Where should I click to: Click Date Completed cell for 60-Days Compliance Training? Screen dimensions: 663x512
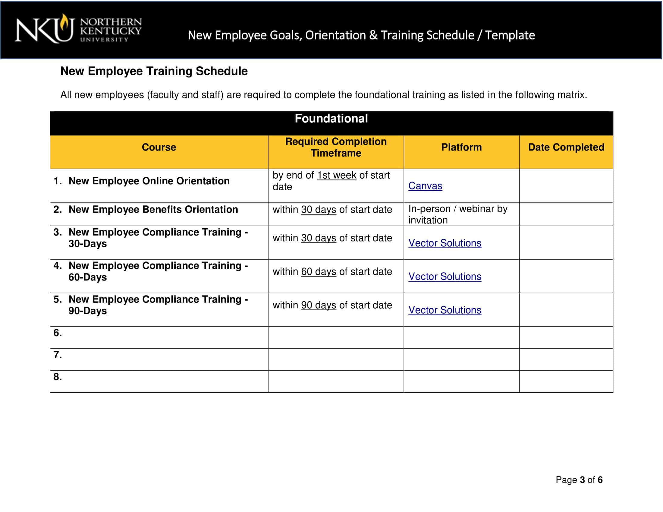566,276
